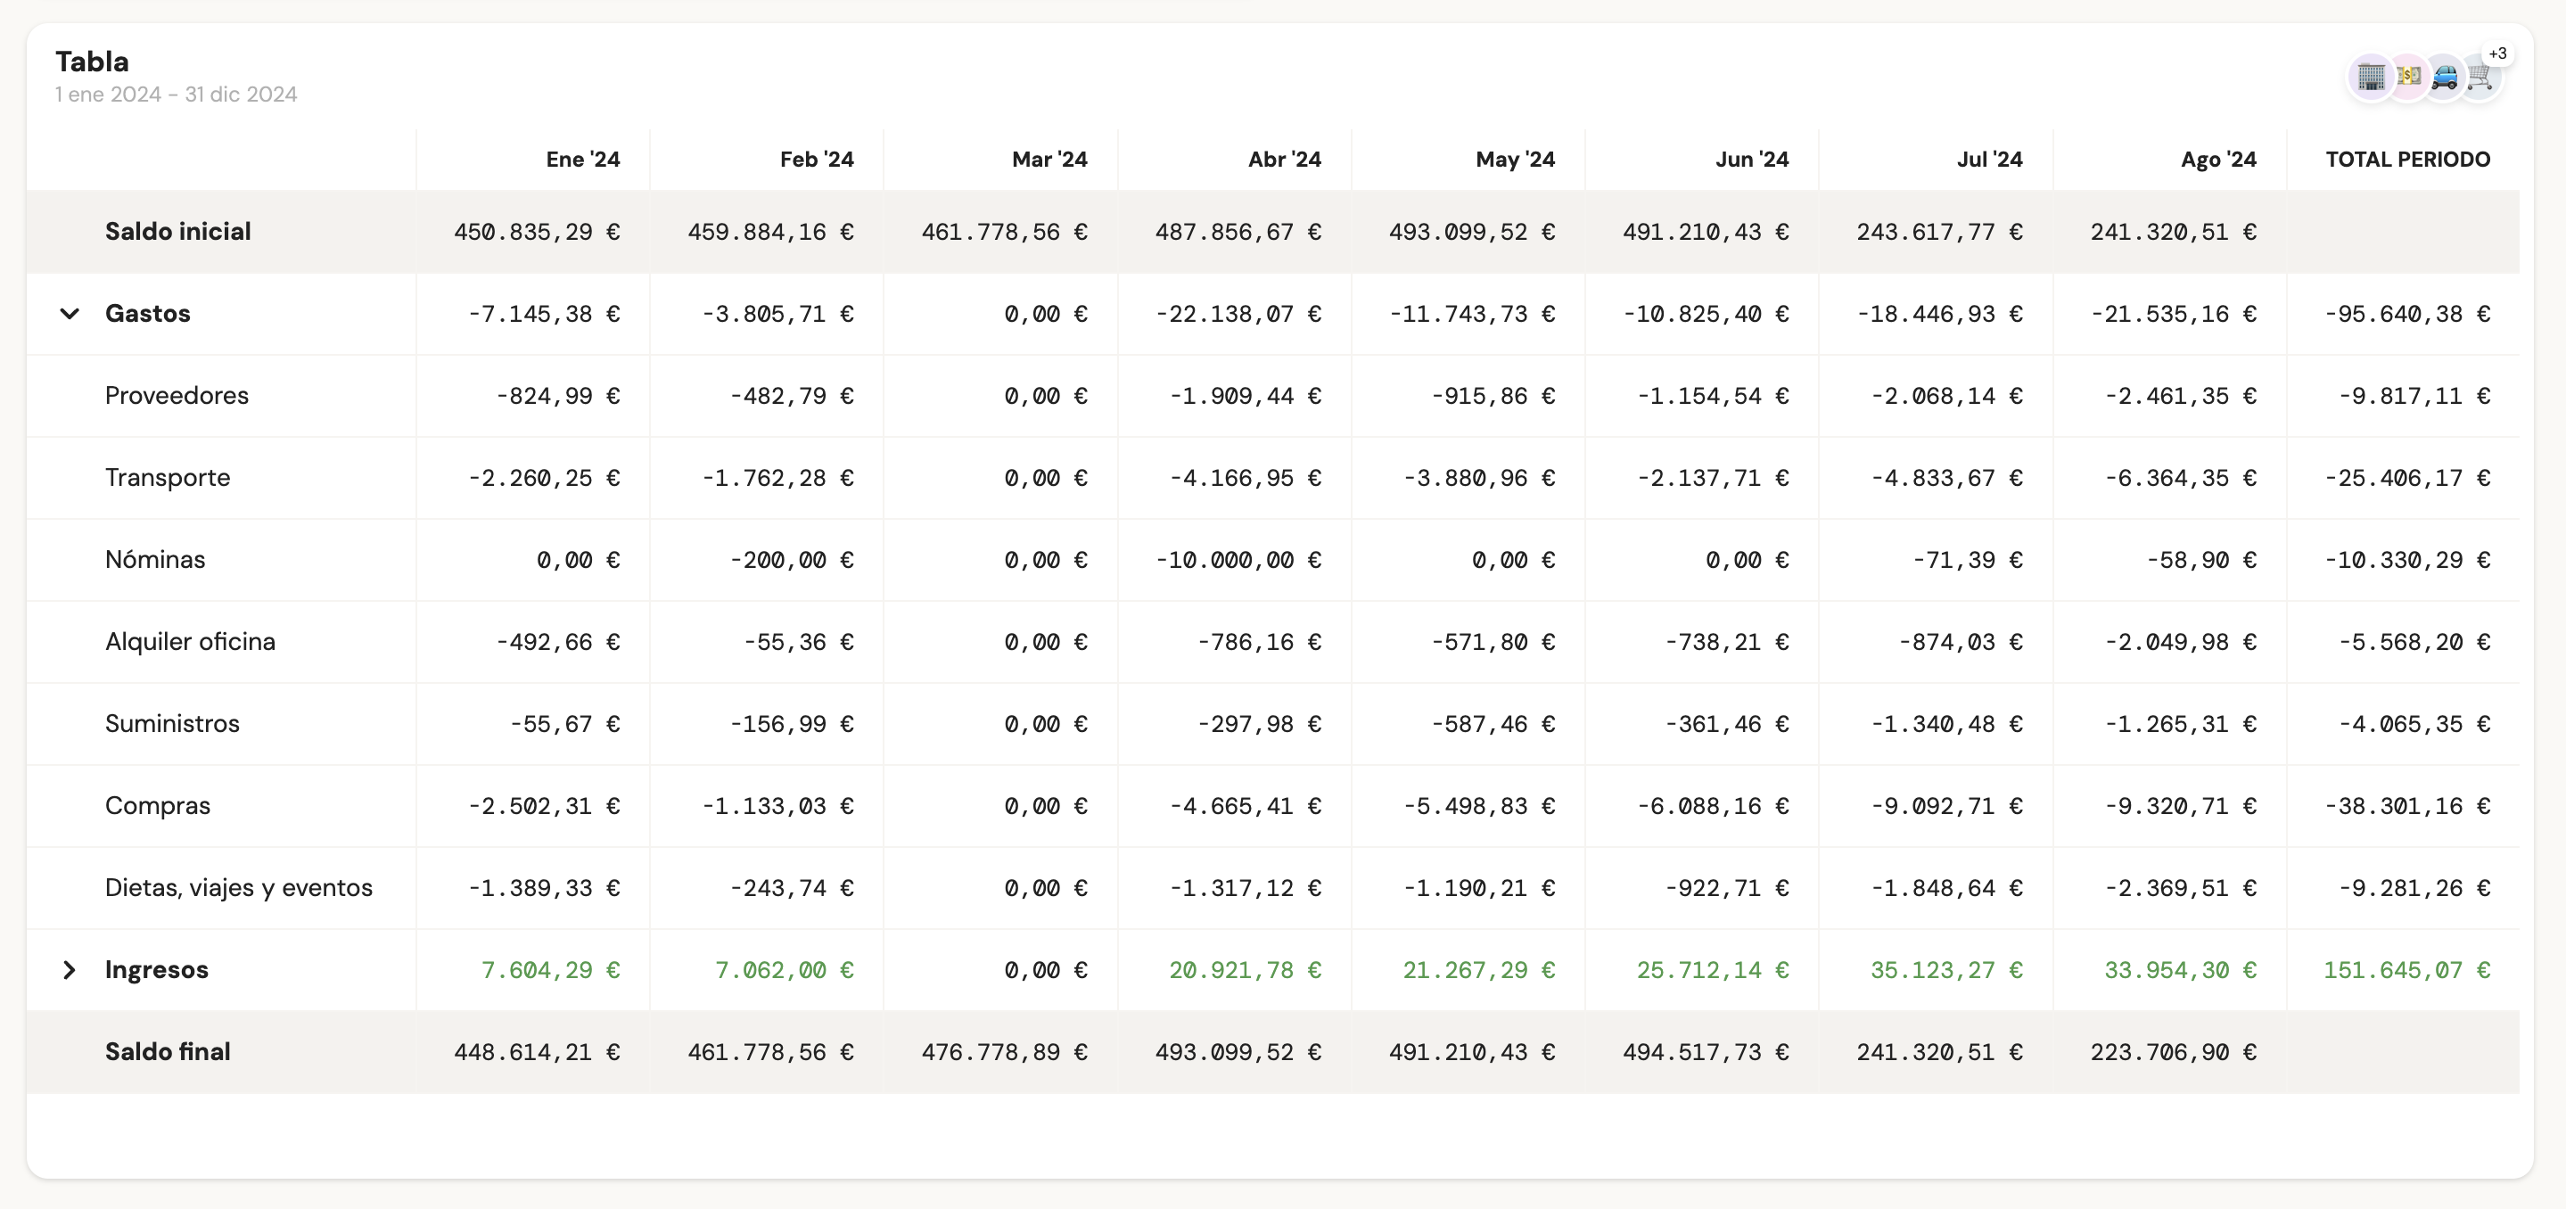
Task: Click the dollar banknote category icon
Action: click(x=2408, y=77)
